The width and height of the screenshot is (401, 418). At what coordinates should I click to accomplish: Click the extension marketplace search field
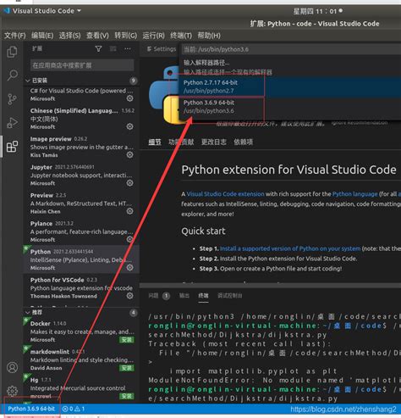click(x=82, y=65)
